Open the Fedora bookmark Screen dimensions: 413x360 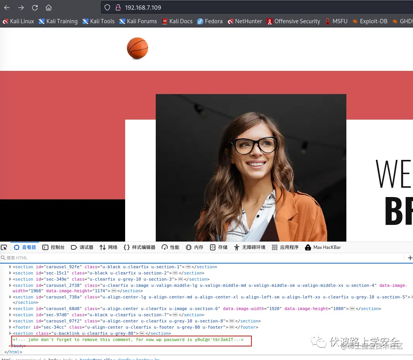coord(210,21)
